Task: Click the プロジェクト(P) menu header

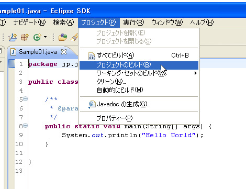Action: (99, 23)
